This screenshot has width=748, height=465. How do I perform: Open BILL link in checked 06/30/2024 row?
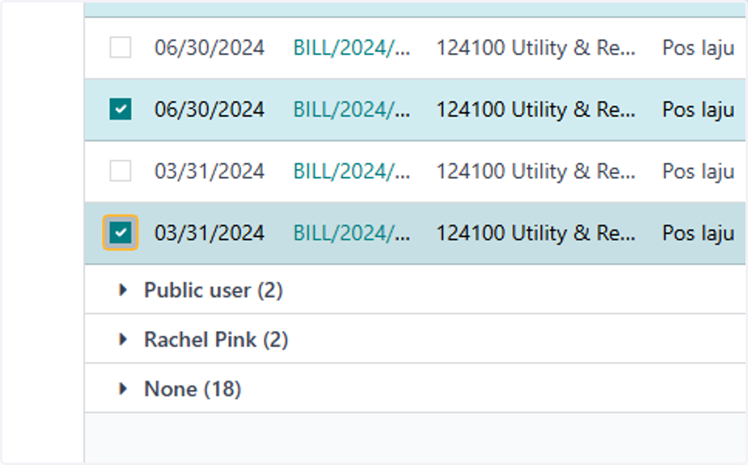(x=352, y=110)
